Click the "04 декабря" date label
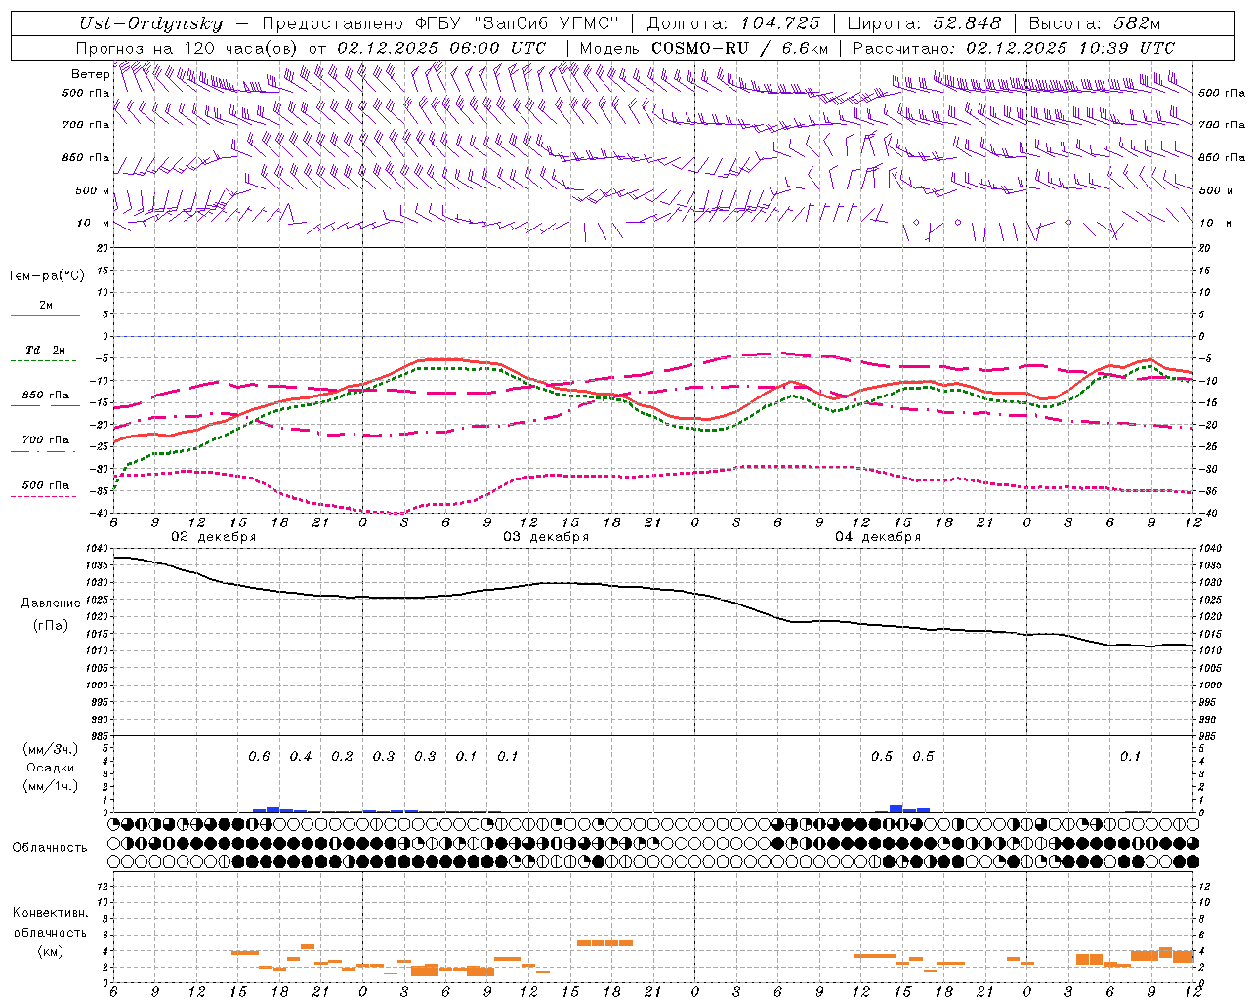Viewport: 1250px width, 1000px height. coord(878,537)
